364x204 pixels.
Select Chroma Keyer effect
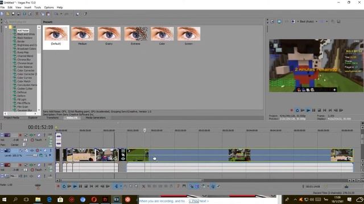coord(25,63)
